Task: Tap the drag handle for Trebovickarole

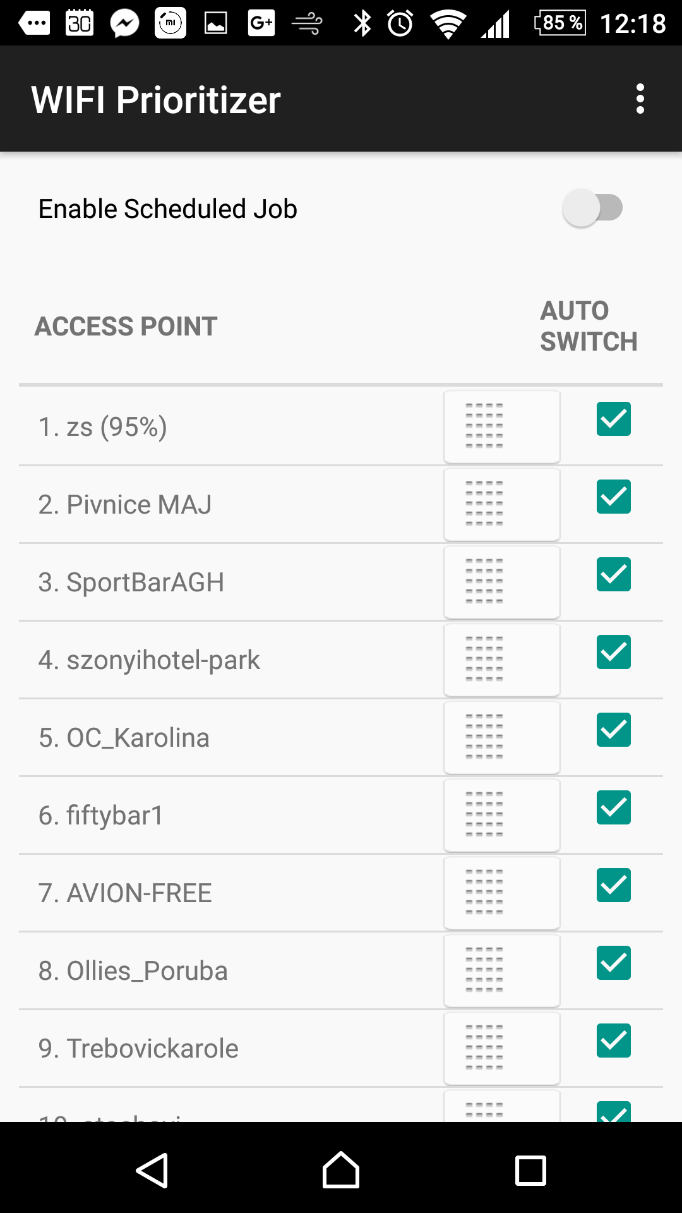Action: (501, 1048)
